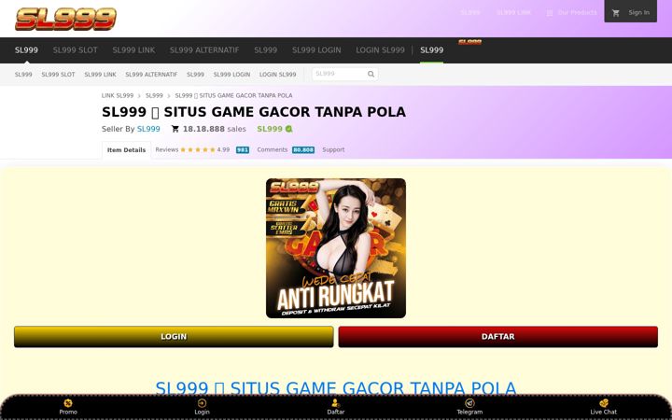Viewport: 672px width, 420px height.
Task: Click the search magnifier icon
Action: (x=371, y=74)
